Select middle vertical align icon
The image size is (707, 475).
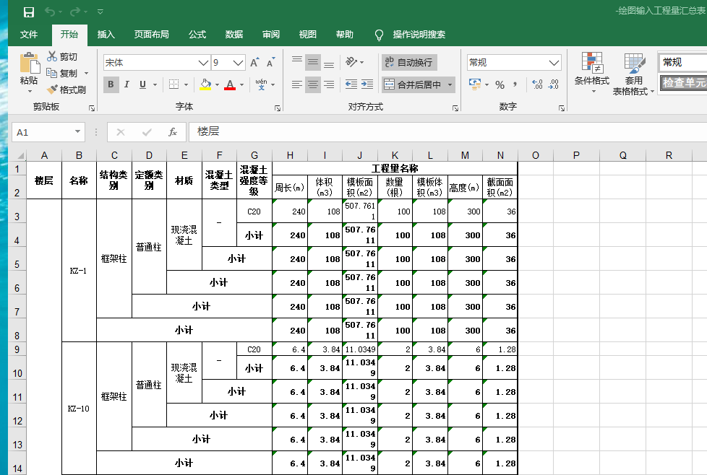(x=313, y=61)
